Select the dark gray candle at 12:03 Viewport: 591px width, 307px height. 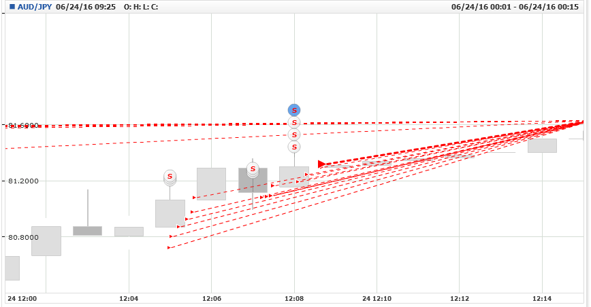pos(87,231)
